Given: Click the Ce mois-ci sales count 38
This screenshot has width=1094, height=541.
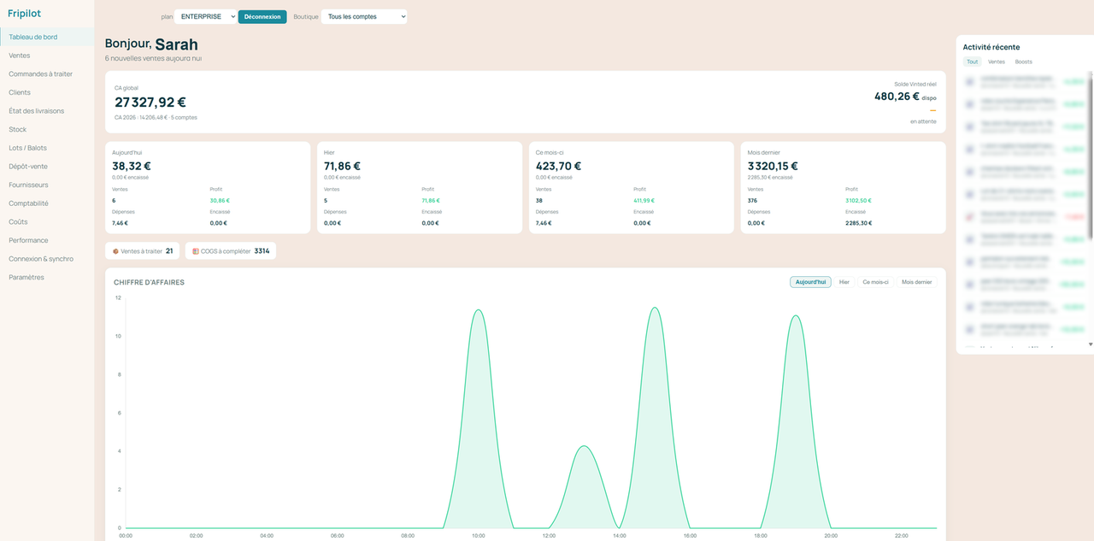Looking at the screenshot, I should coord(539,201).
